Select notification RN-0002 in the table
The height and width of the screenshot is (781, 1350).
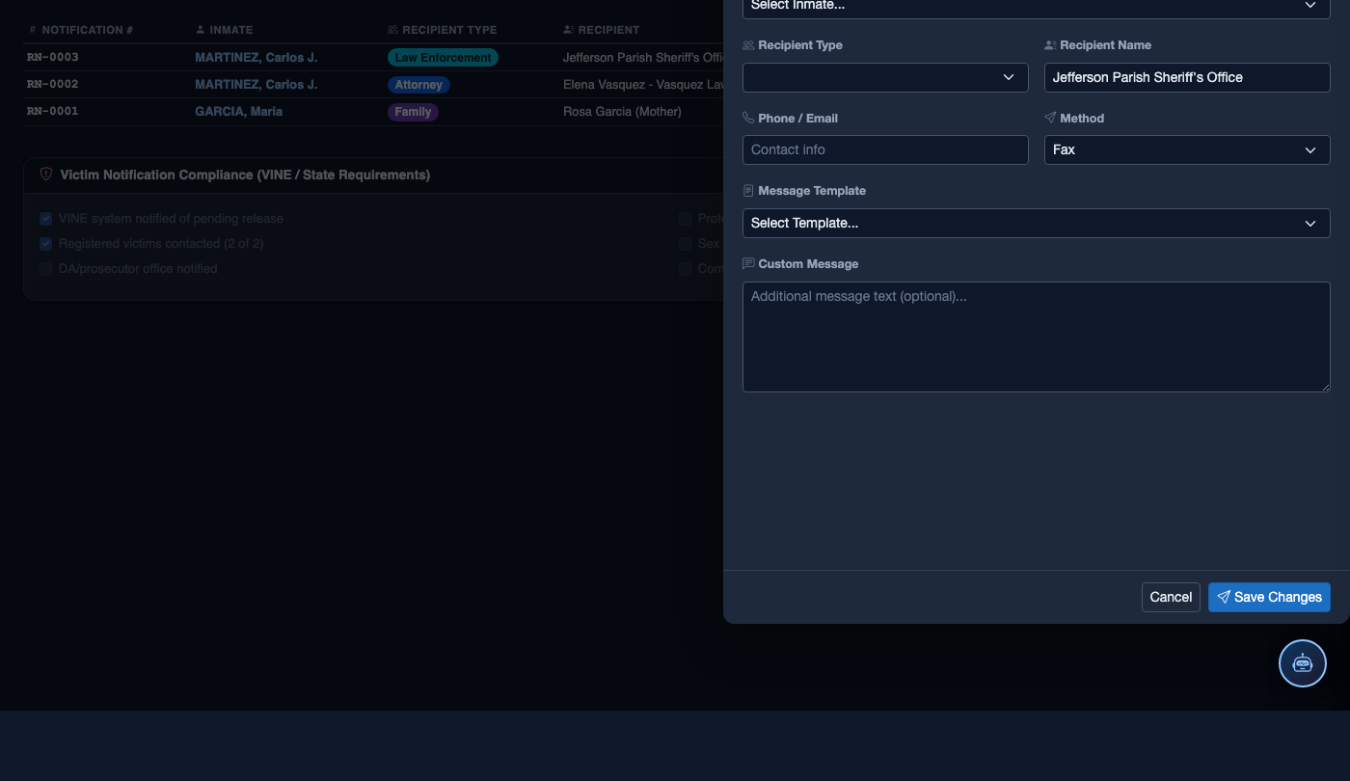53,84
